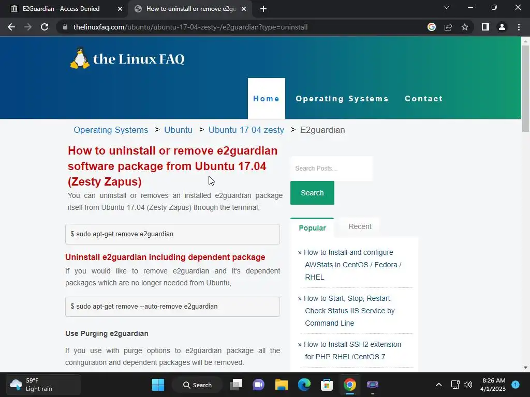Switch to the Popular tab
Viewport: 530px width, 397px height.
[x=312, y=228]
